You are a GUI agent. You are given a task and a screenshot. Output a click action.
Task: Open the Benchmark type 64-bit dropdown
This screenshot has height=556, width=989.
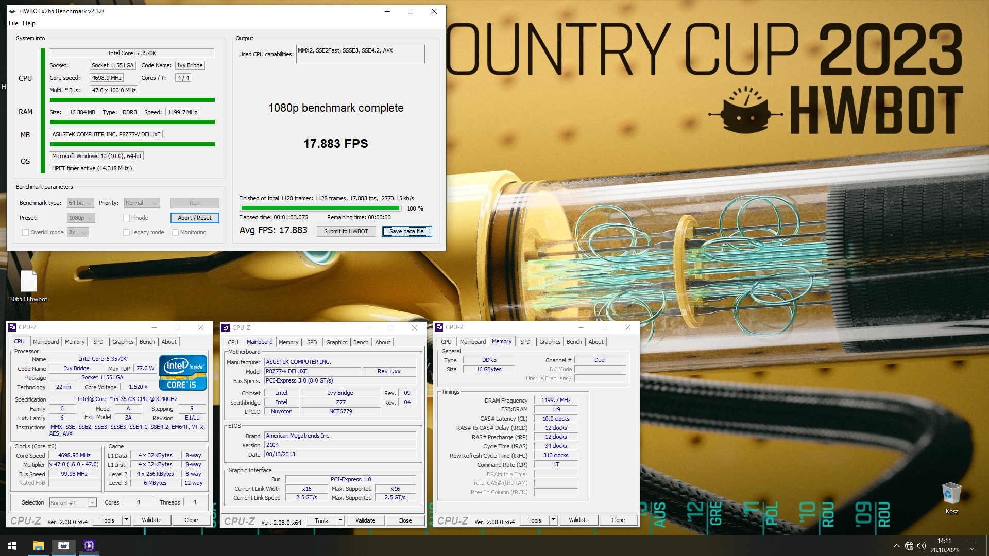(x=80, y=203)
